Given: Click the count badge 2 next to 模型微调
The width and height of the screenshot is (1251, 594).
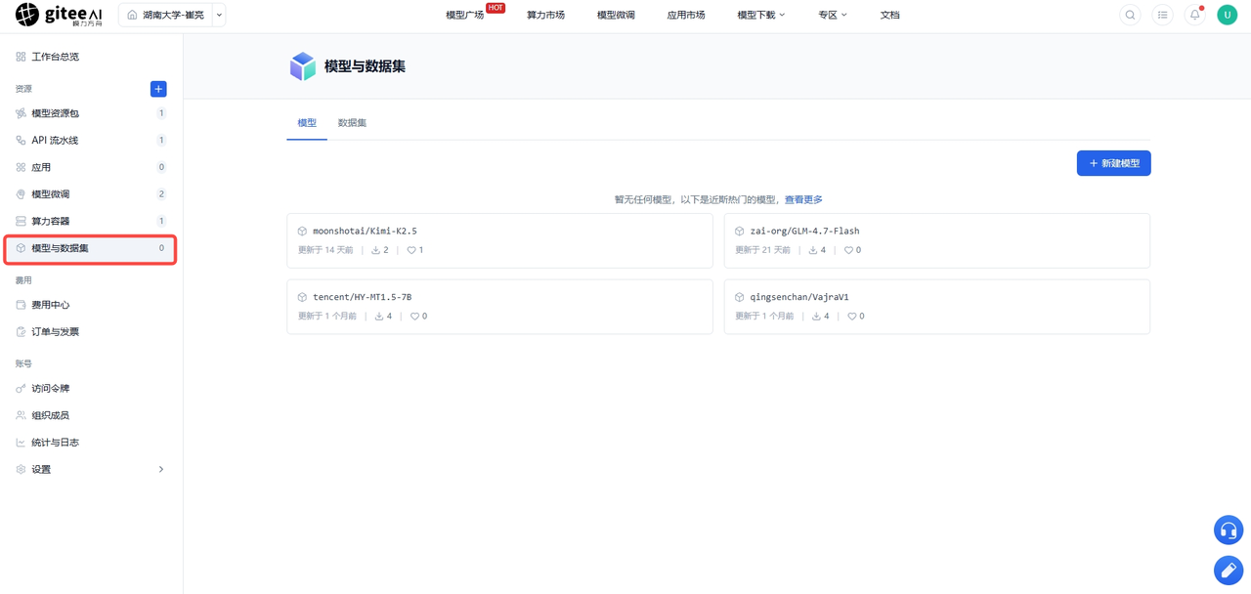Looking at the screenshot, I should (161, 194).
